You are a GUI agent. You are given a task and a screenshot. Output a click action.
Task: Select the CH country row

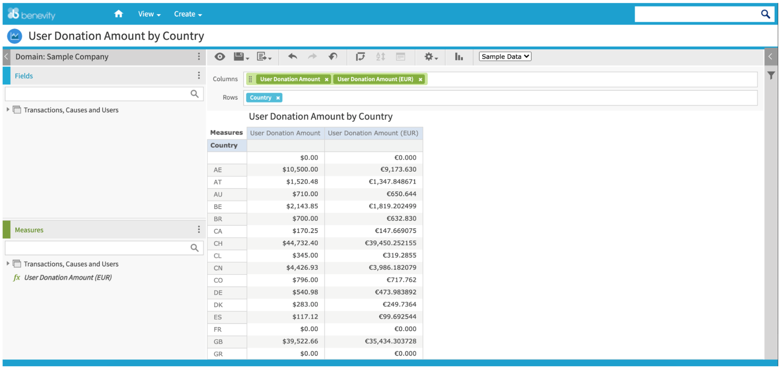(227, 243)
